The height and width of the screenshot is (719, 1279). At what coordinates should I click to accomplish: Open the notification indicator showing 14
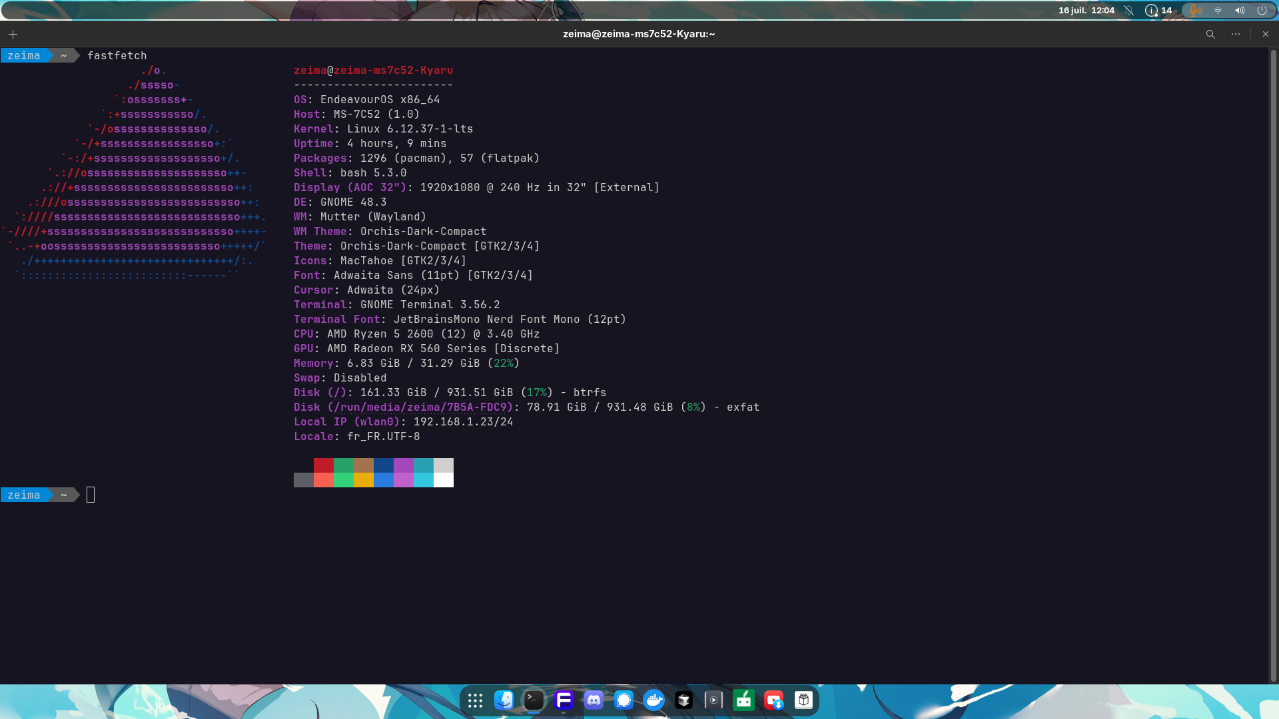(x=1158, y=10)
